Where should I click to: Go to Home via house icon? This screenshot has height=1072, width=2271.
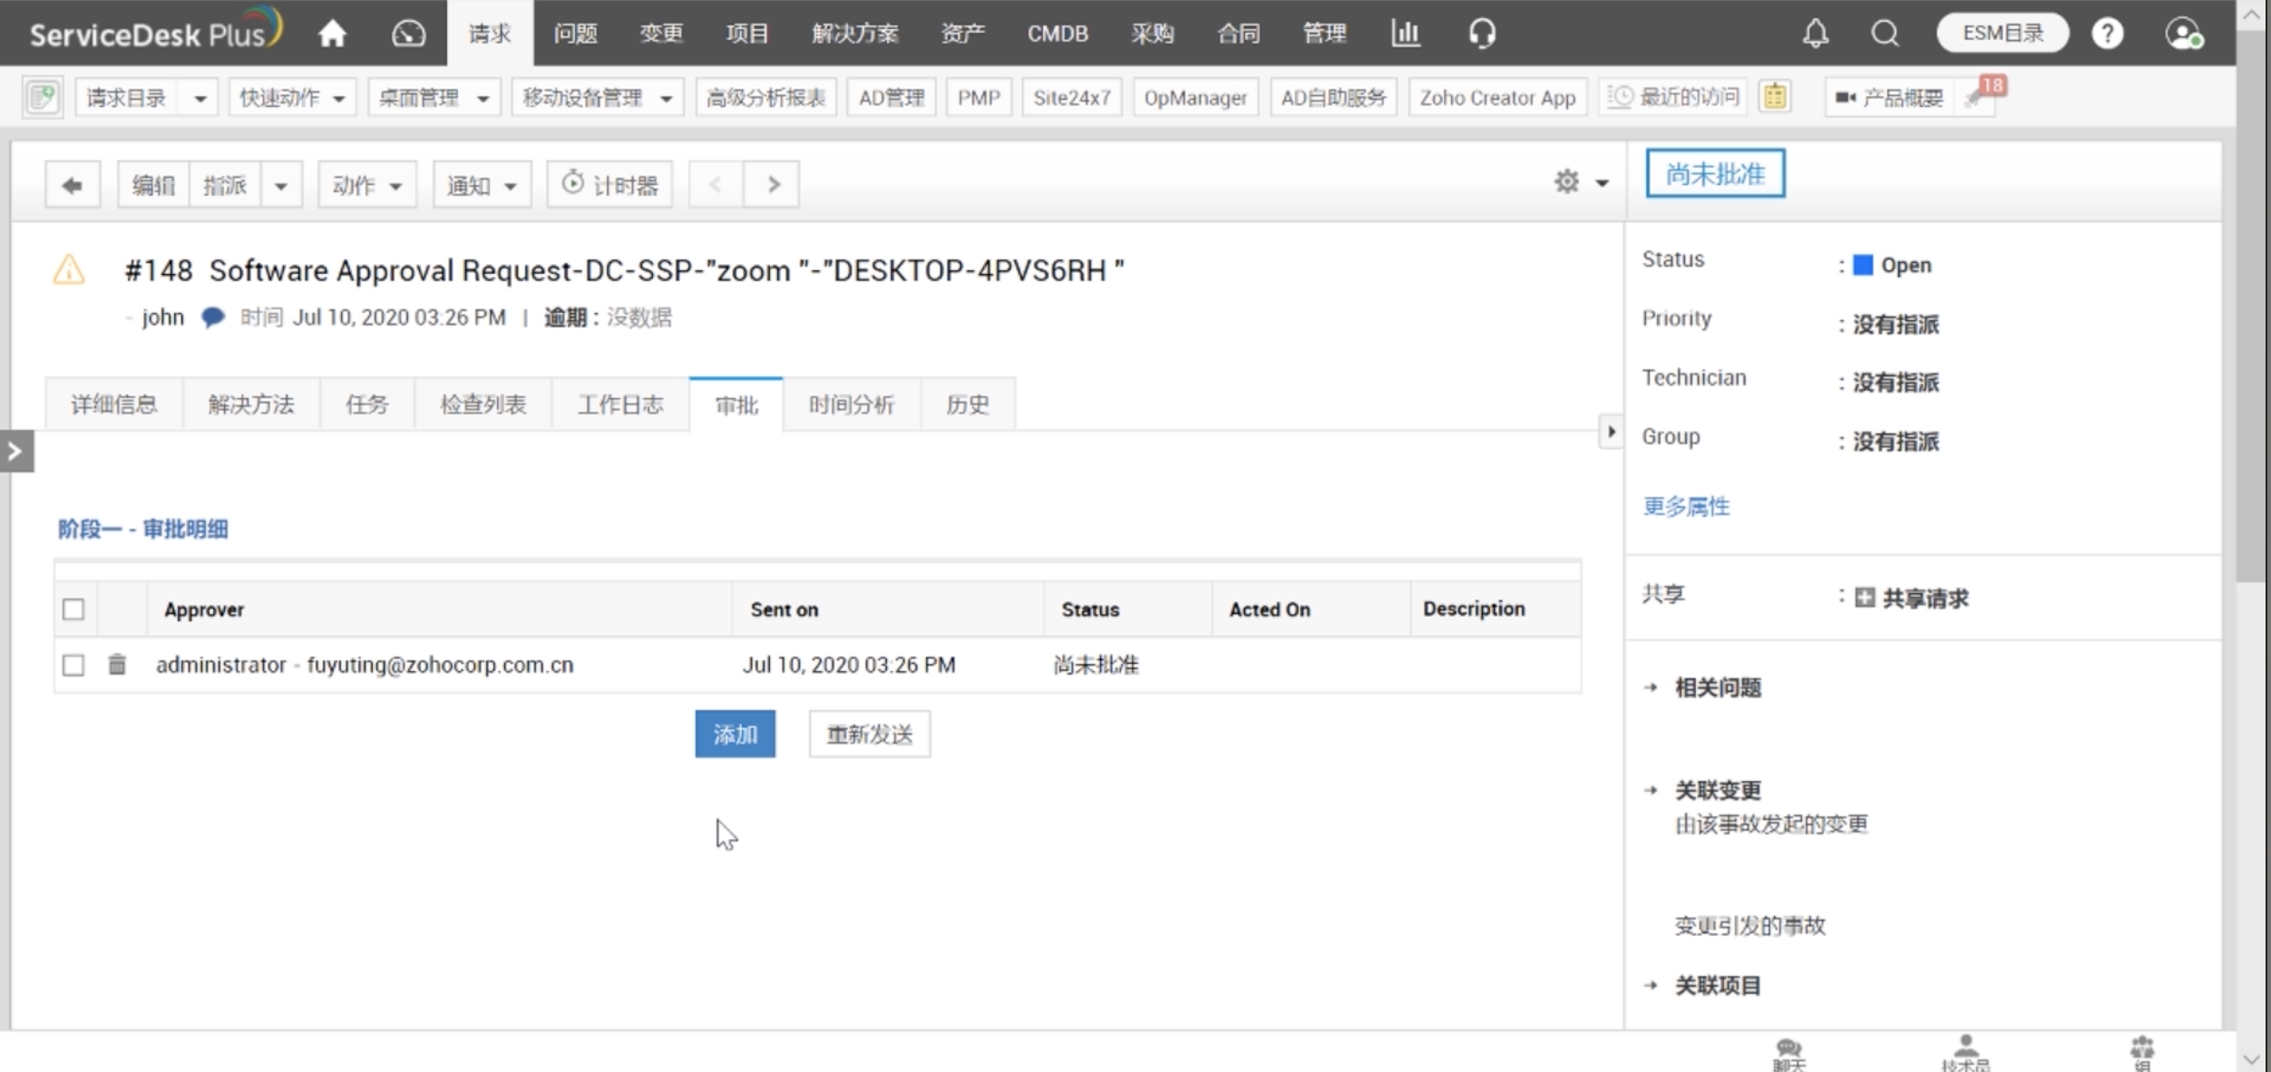click(332, 34)
